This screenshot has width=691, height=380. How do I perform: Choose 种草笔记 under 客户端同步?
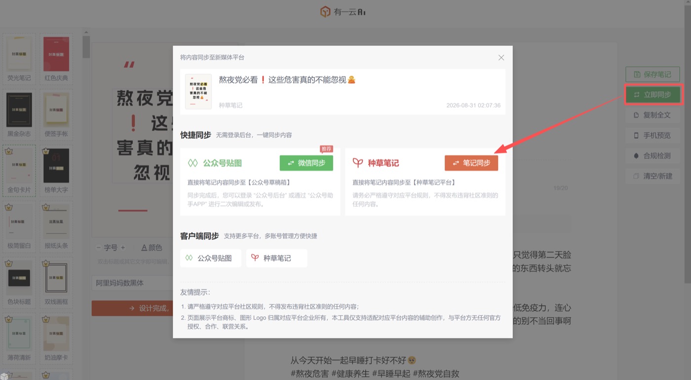(x=276, y=258)
